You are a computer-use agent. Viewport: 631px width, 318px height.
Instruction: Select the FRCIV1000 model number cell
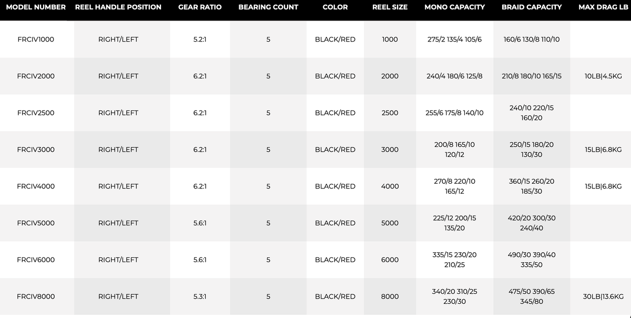(x=36, y=39)
